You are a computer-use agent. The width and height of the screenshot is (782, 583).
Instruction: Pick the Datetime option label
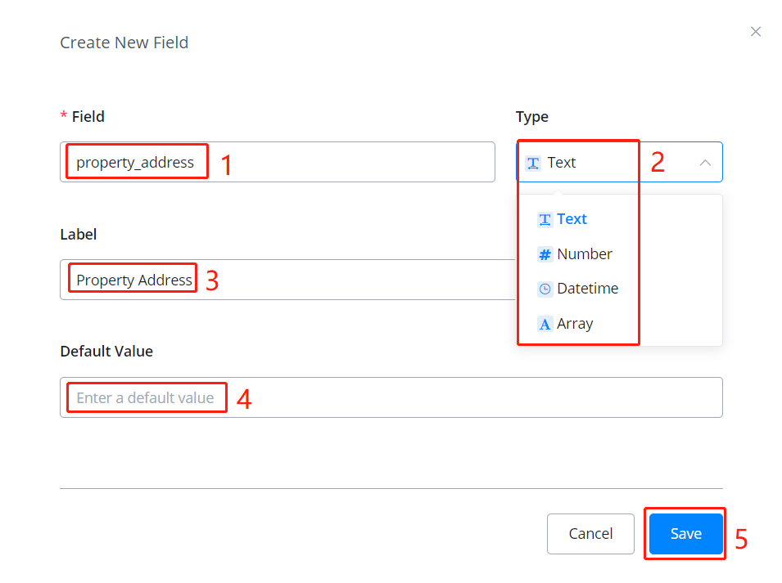click(x=587, y=289)
